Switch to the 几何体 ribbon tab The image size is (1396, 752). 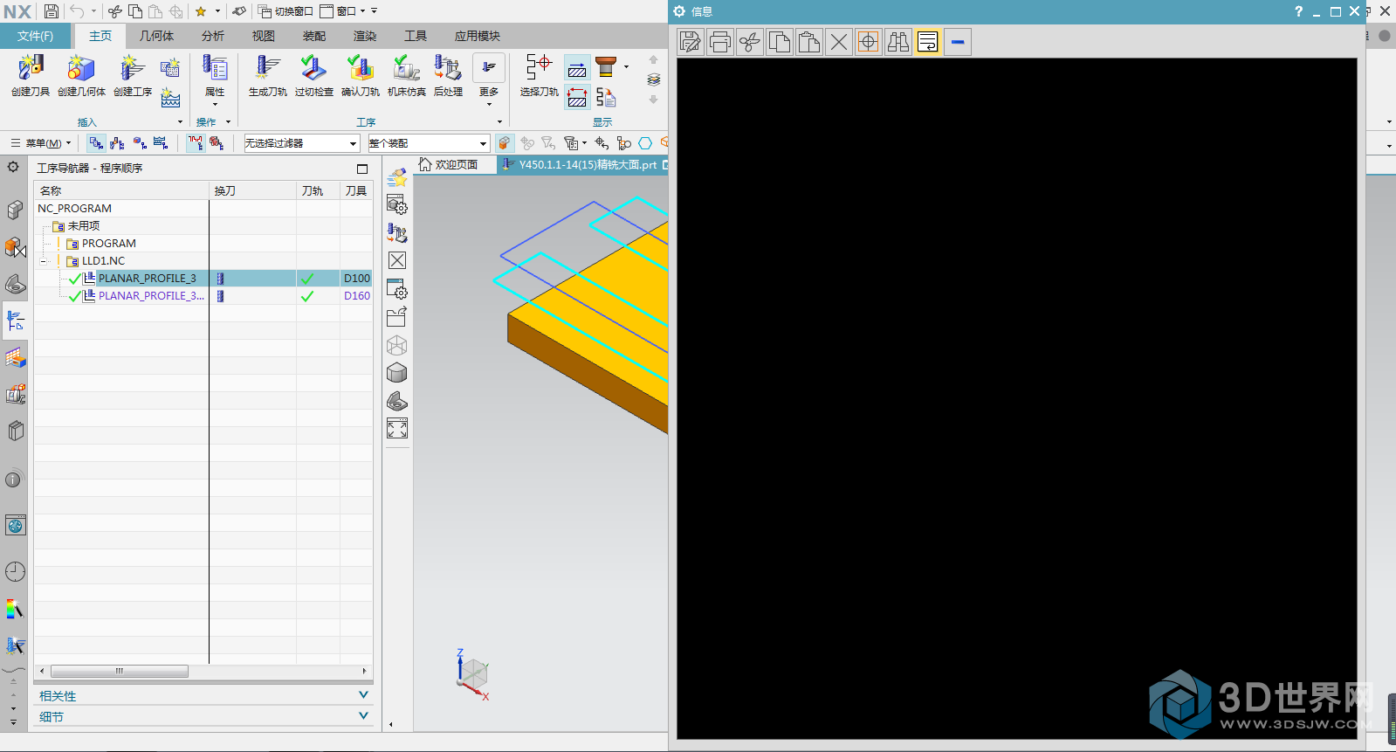pyautogui.click(x=156, y=36)
